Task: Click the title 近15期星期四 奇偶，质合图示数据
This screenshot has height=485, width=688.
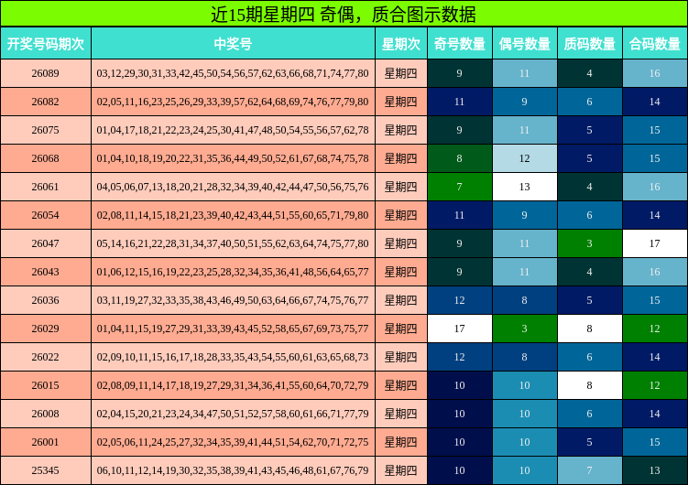Action: click(344, 14)
